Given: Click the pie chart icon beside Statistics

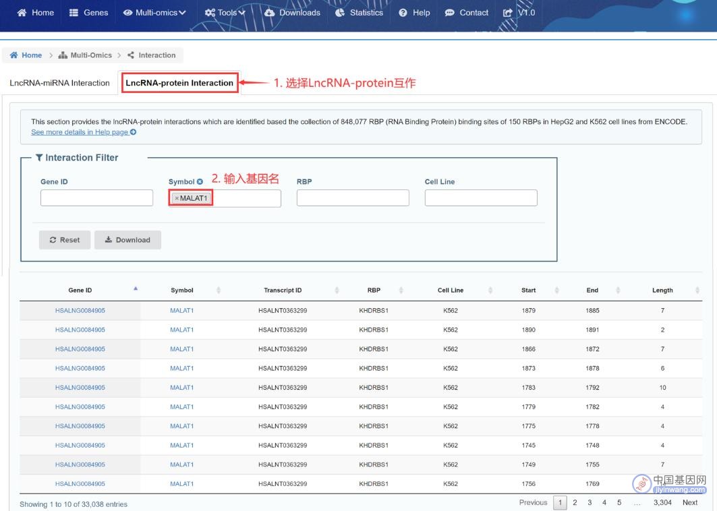Looking at the screenshot, I should [x=340, y=13].
